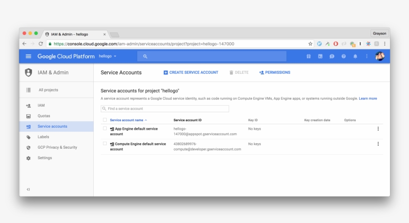The height and width of the screenshot is (223, 409).
Task: Follow the Learn more link
Action: coord(368,98)
